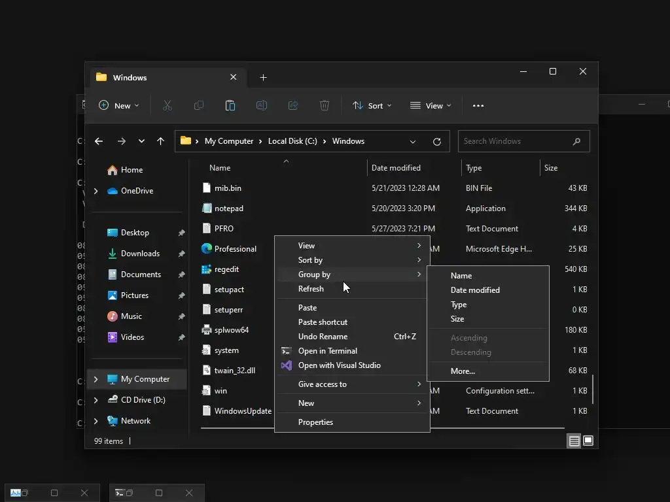
Task: Switch to large thumbnails view icon
Action: tap(588, 441)
